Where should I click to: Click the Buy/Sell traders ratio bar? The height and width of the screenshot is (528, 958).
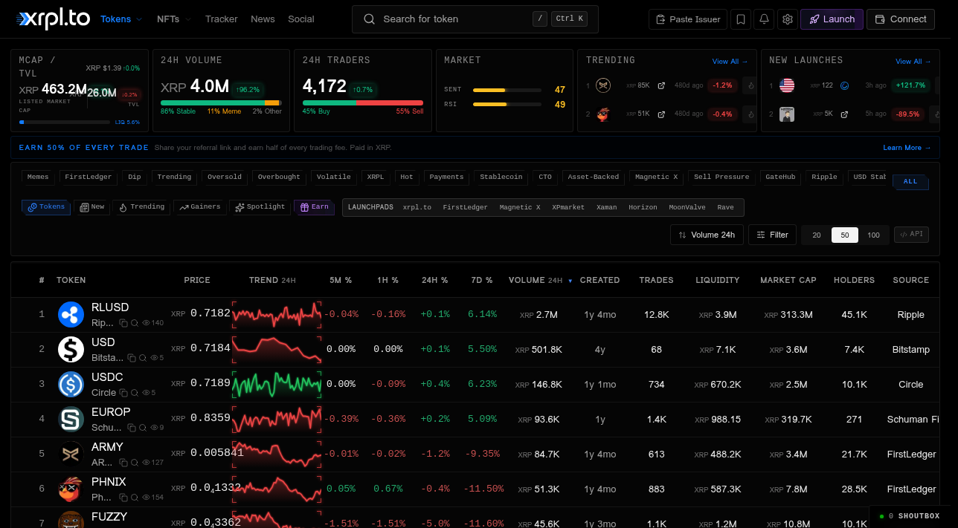pyautogui.click(x=363, y=102)
